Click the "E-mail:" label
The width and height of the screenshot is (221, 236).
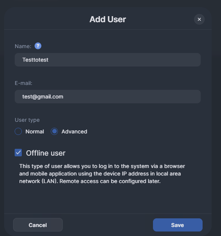(x=23, y=83)
